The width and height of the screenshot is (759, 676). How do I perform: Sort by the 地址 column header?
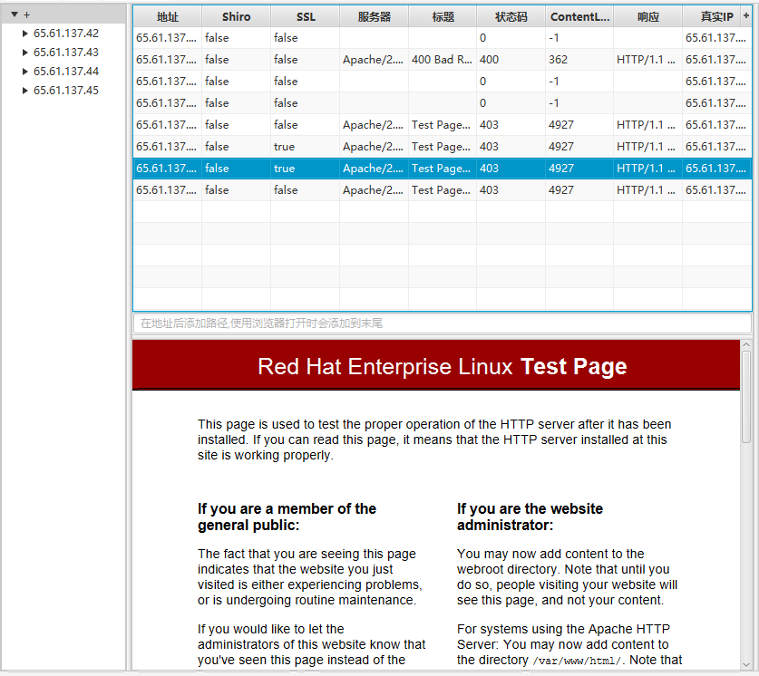pos(168,17)
